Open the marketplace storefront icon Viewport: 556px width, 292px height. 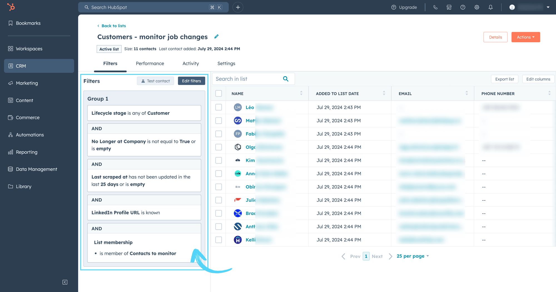pyautogui.click(x=449, y=7)
